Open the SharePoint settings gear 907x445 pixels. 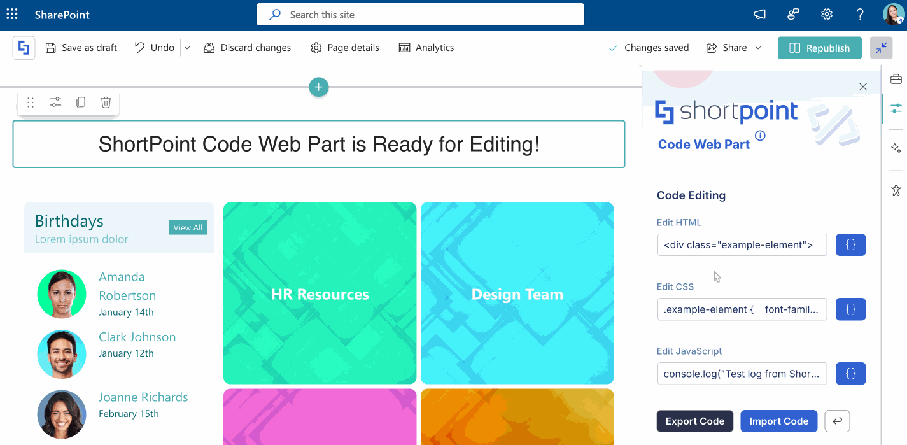(x=827, y=15)
